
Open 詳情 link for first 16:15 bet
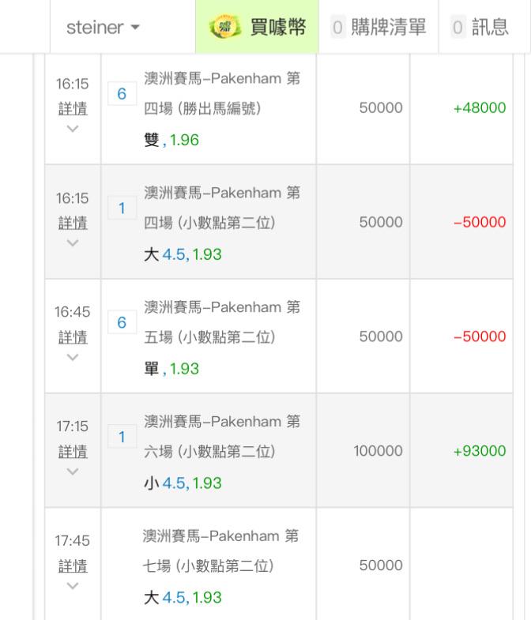[73, 108]
